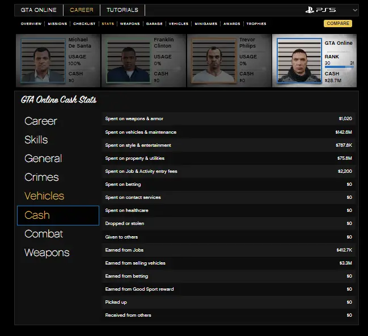Viewport: 368px width, 336px height.
Task: Click the yellow Compare button
Action: click(x=337, y=24)
